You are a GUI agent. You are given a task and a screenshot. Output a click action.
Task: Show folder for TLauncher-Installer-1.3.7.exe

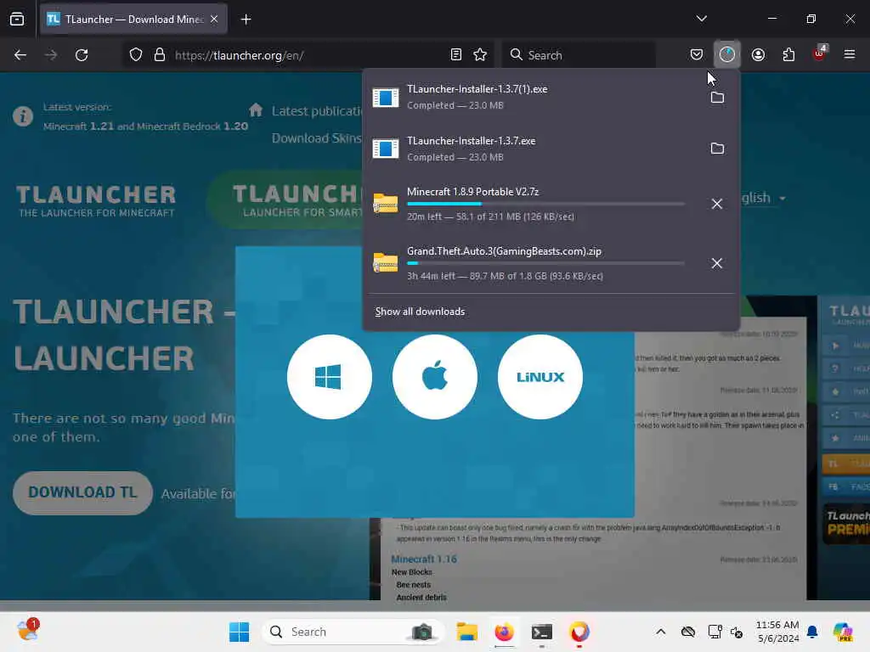717,149
